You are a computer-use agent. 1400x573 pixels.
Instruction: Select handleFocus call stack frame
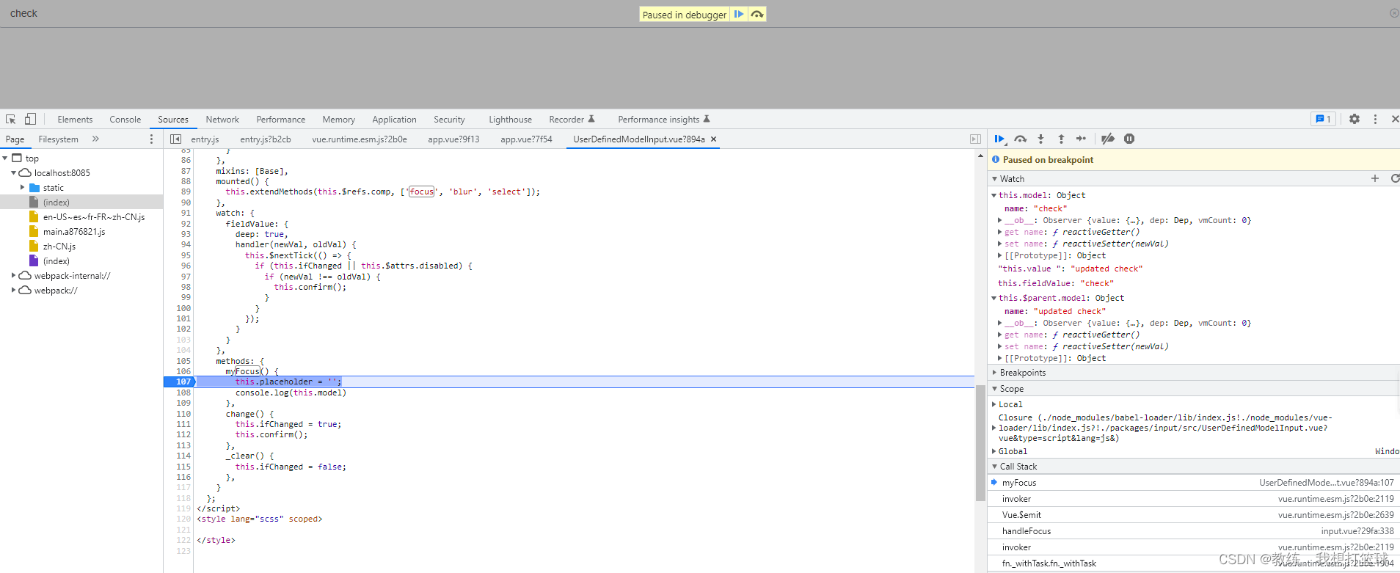point(1194,531)
